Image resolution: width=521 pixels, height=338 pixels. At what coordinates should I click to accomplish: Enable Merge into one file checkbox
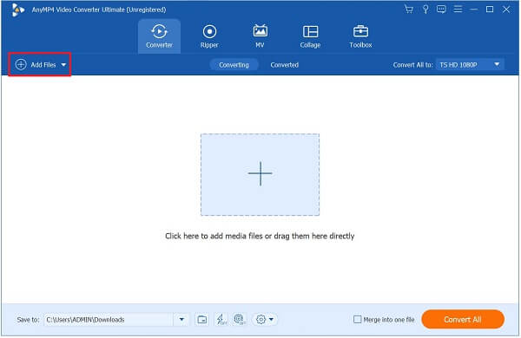coord(357,320)
